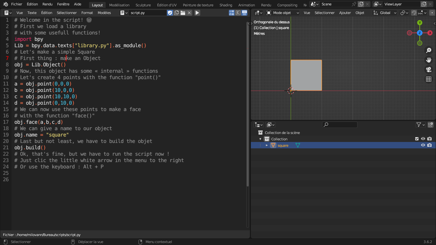Click the zoom magnifier in the viewport
436x245 pixels.
(x=429, y=50)
